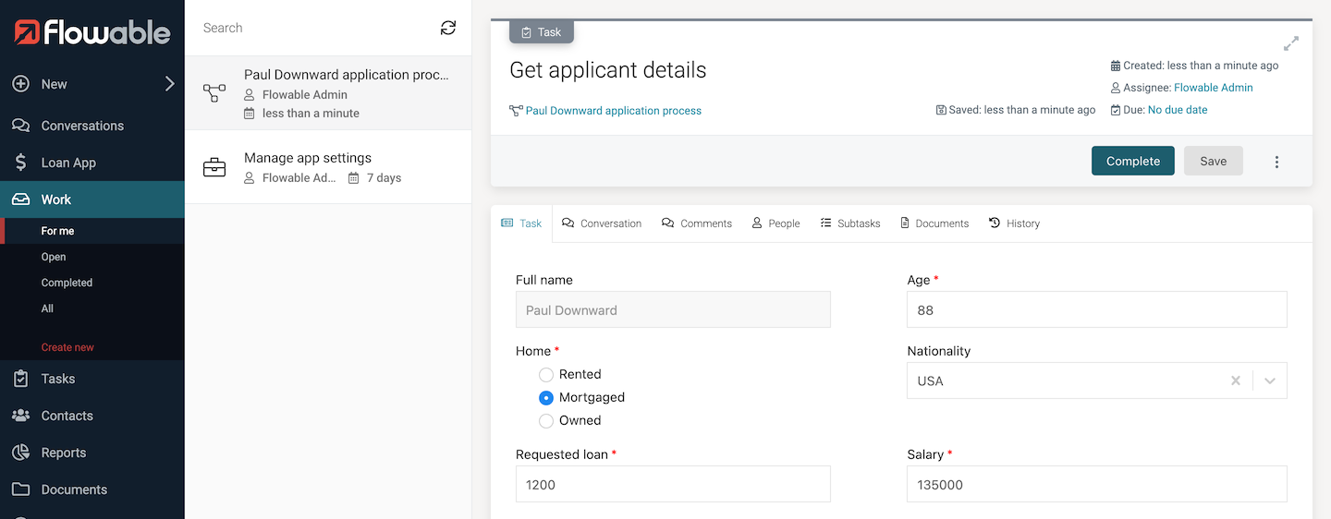Expand the New menu chevron
1331x519 pixels.
click(x=169, y=84)
